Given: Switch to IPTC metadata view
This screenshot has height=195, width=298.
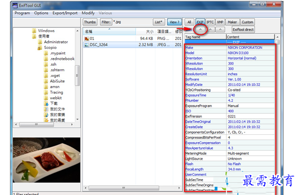Looking at the screenshot, I should pos(210,22).
